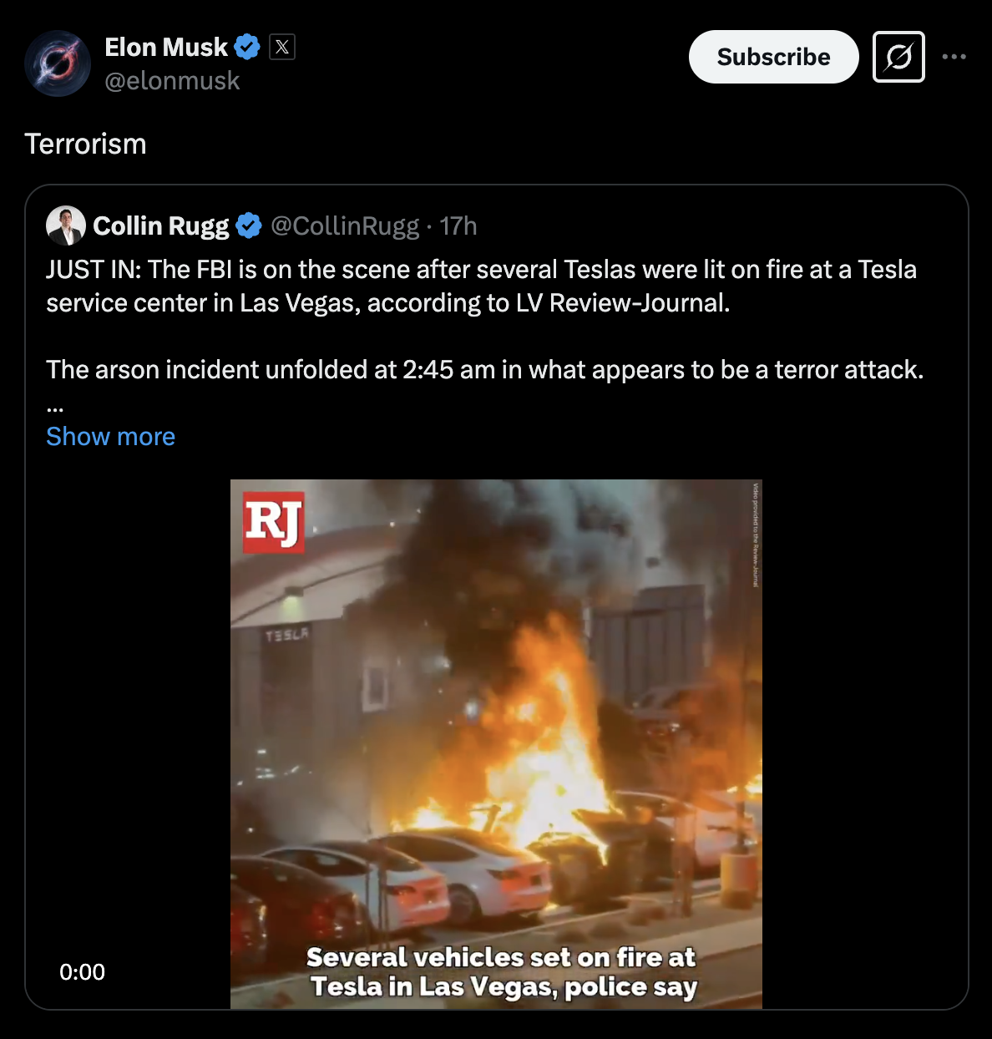The image size is (992, 1039).
Task: Open the Elon Musk display name link
Action: (x=166, y=47)
